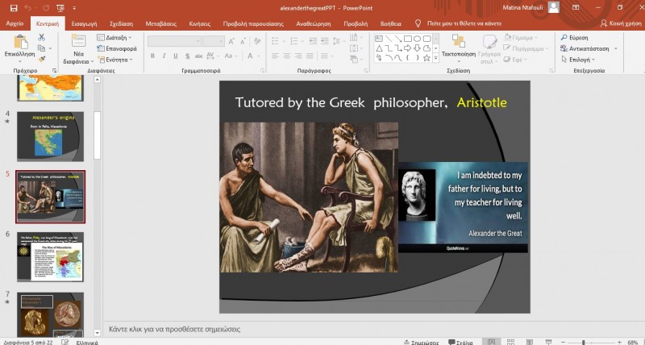Toggle bold formatting
645x345 pixels.
coord(152,56)
